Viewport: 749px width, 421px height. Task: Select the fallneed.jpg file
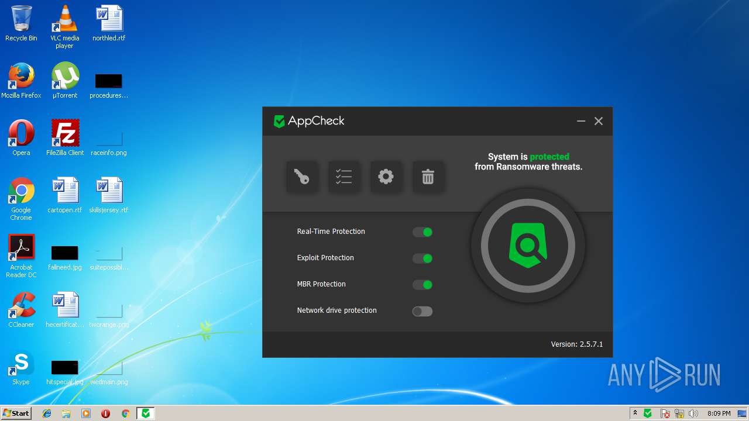[64, 257]
